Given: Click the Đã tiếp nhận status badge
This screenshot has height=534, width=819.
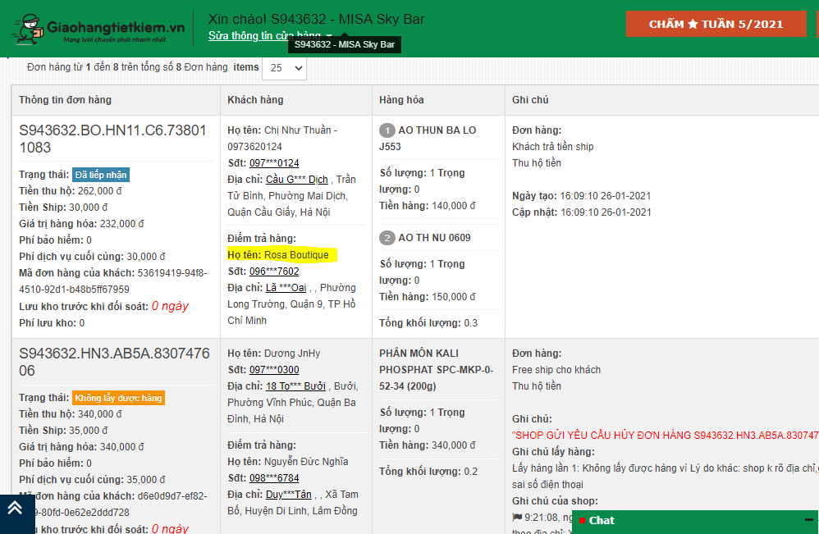Looking at the screenshot, I should (x=101, y=175).
